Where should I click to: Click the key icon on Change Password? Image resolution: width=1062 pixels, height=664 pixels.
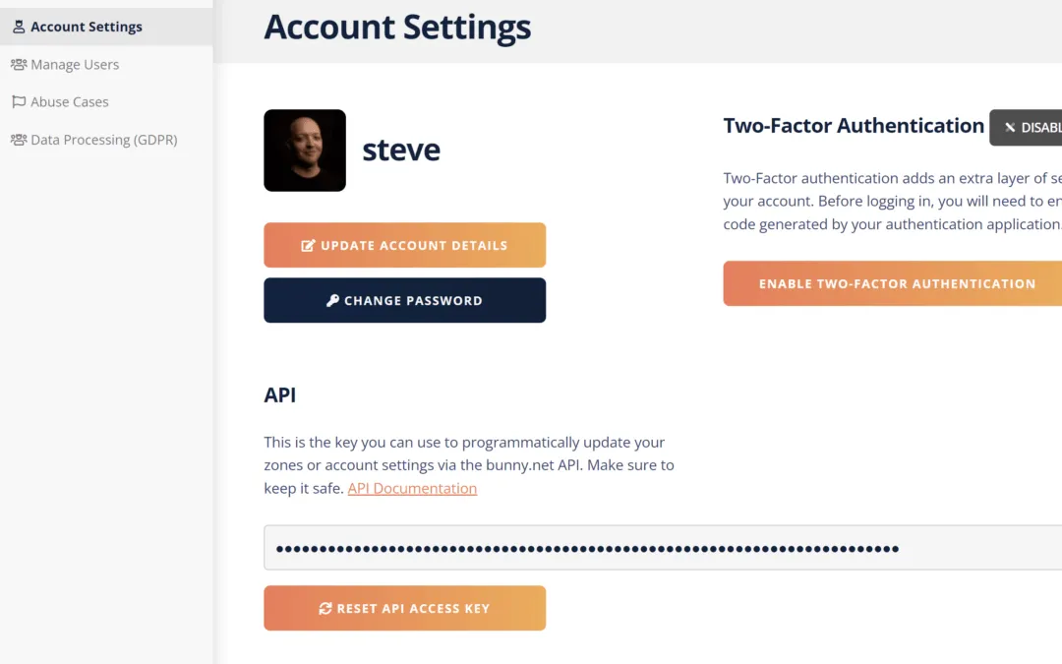pyautogui.click(x=332, y=301)
